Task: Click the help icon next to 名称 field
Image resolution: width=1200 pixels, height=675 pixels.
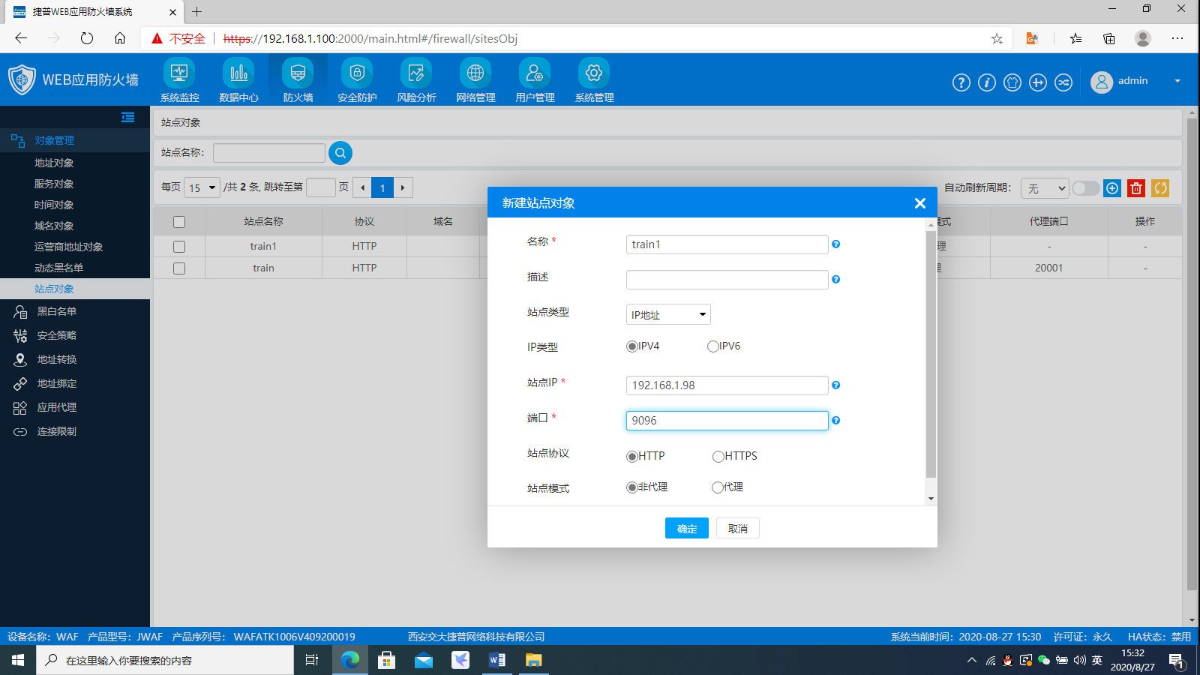Action: (x=835, y=244)
